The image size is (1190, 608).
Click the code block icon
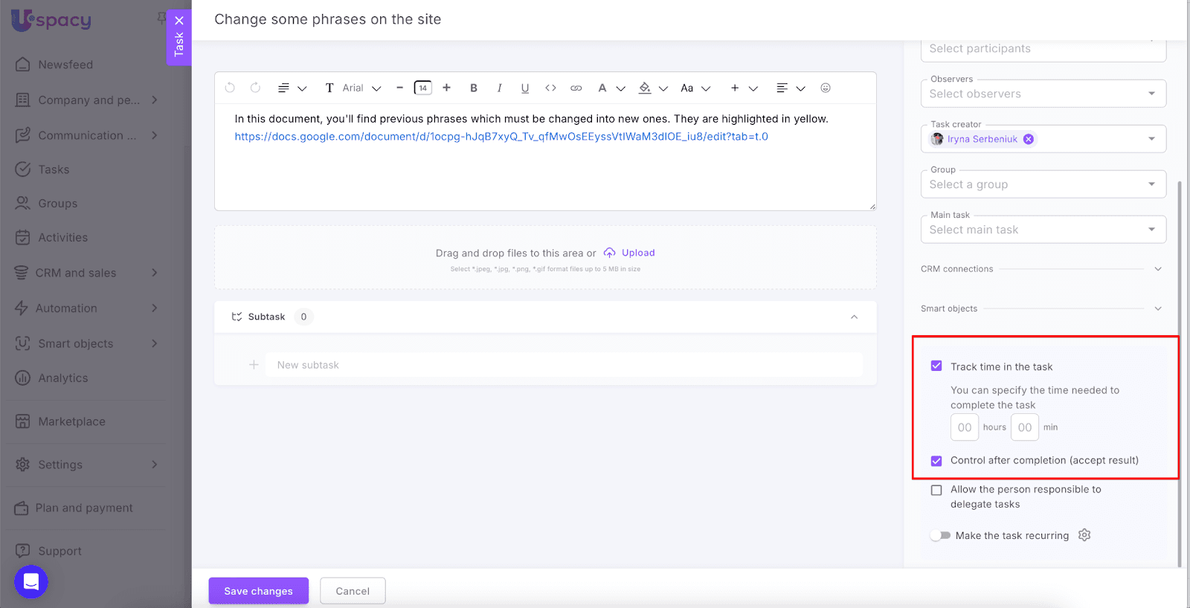550,88
